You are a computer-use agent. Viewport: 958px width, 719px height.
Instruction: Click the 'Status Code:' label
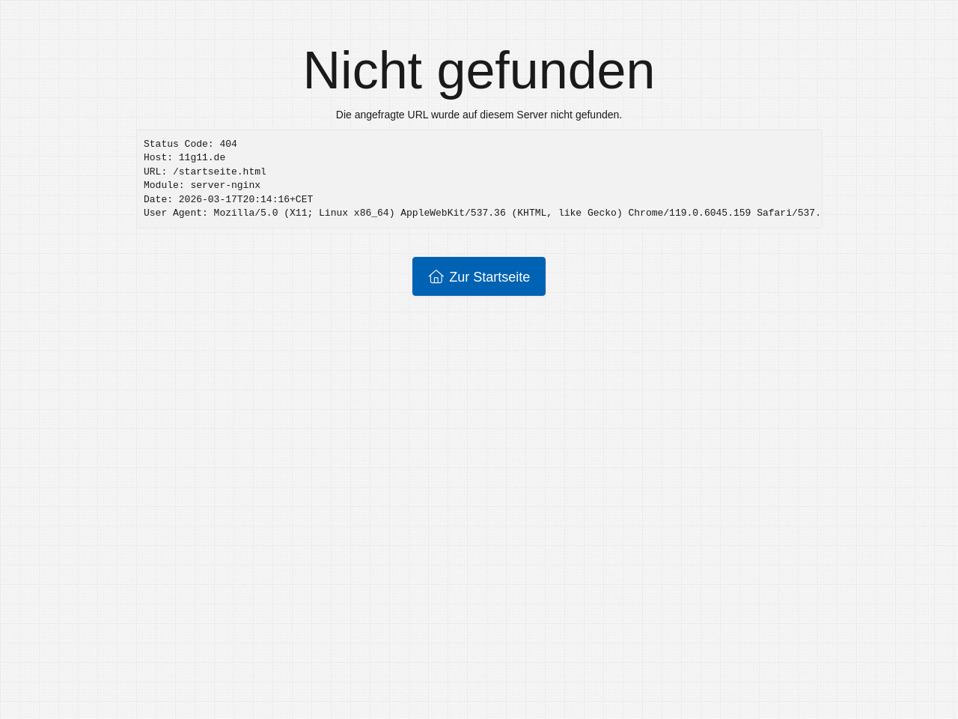coord(178,144)
